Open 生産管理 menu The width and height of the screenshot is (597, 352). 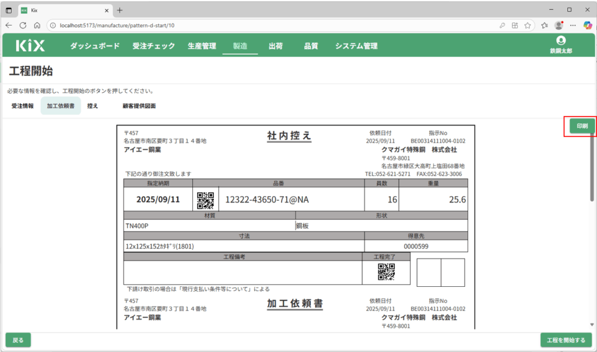click(202, 46)
